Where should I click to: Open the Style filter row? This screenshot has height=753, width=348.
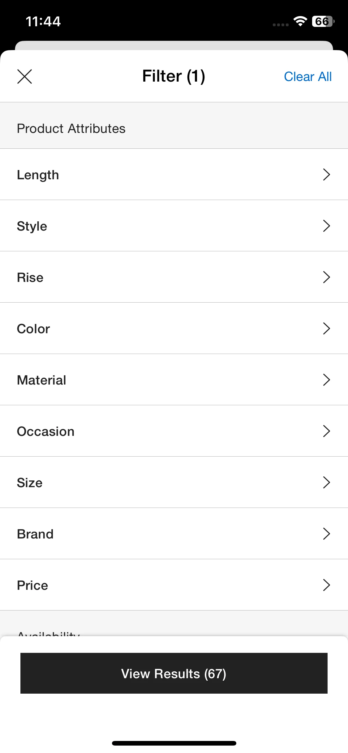174,226
